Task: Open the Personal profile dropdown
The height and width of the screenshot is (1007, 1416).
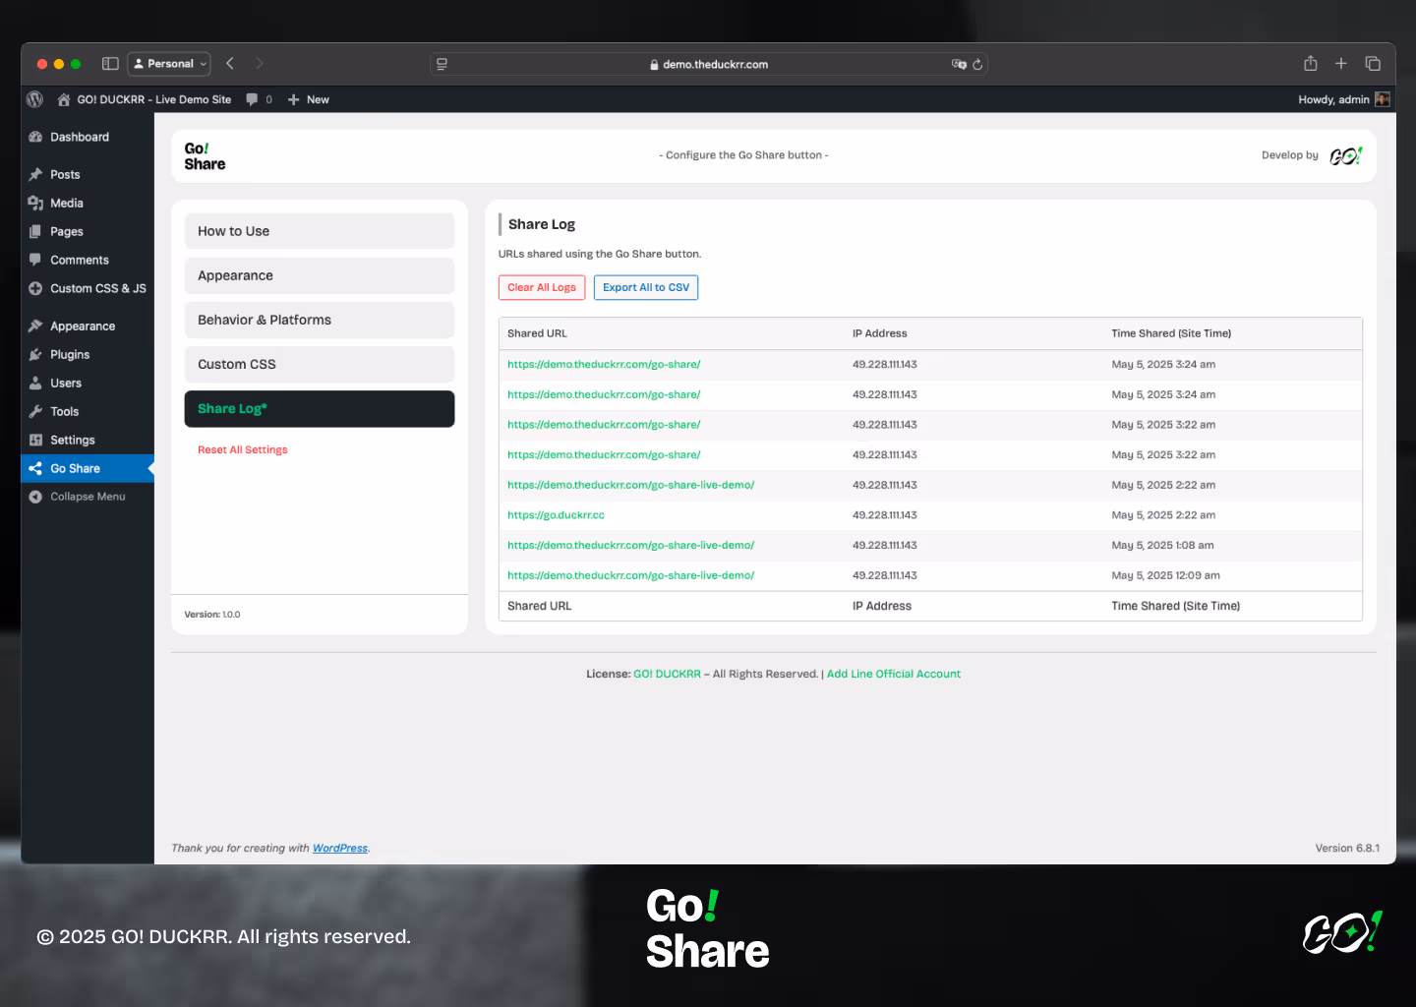Action: coord(169,64)
